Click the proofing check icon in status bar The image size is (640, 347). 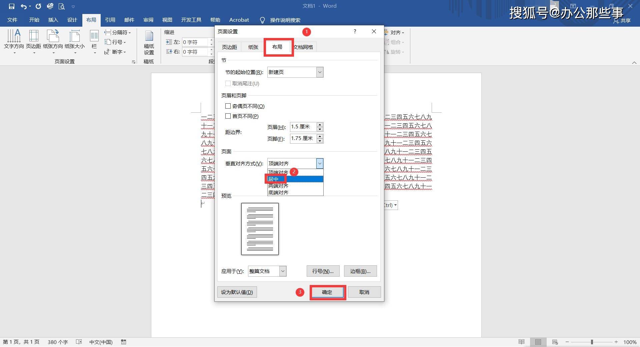click(x=79, y=342)
